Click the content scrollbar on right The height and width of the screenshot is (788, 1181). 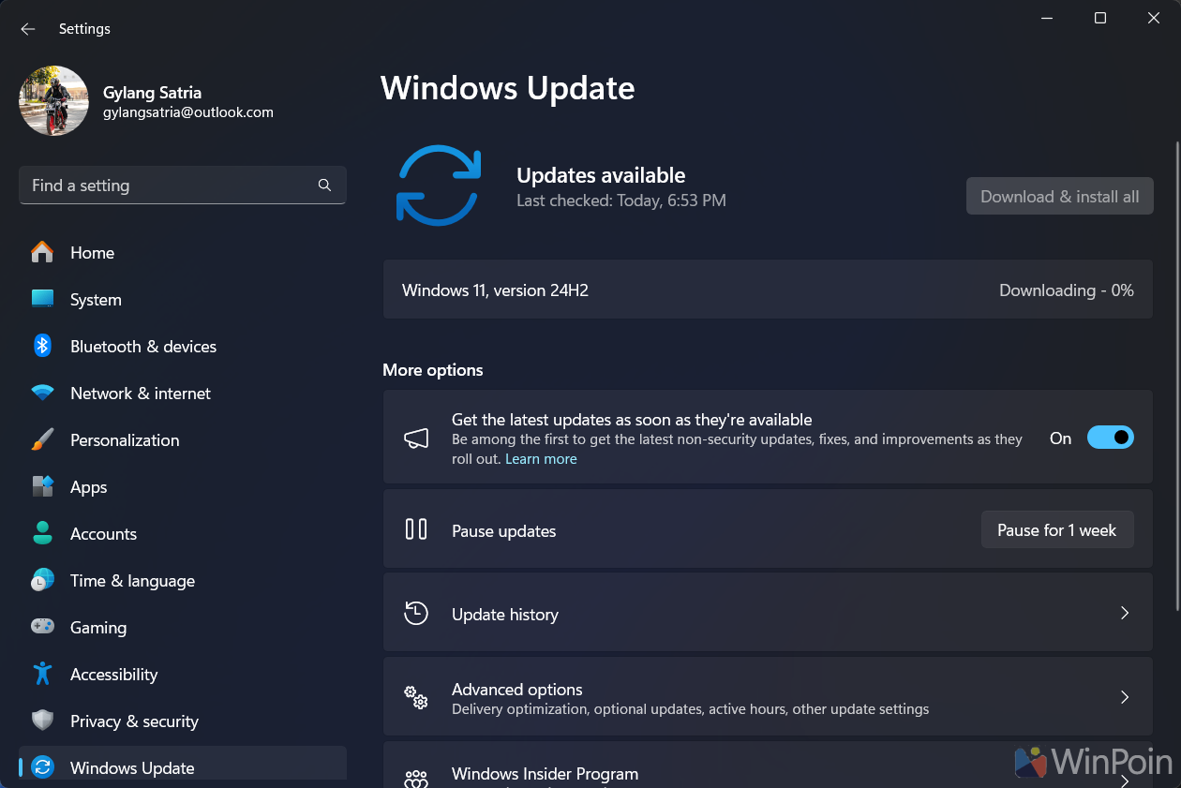[x=1176, y=375]
